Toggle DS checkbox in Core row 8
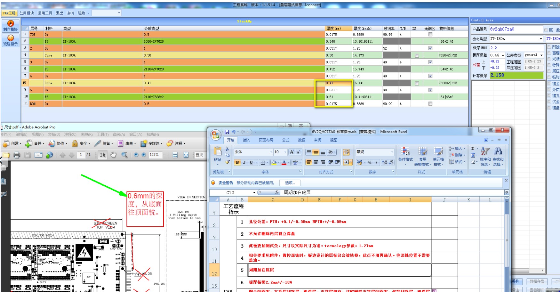This screenshot has width=560, height=292. 417,83
